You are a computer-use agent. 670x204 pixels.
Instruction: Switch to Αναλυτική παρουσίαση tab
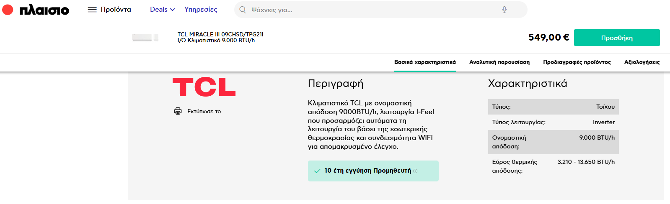(x=499, y=62)
